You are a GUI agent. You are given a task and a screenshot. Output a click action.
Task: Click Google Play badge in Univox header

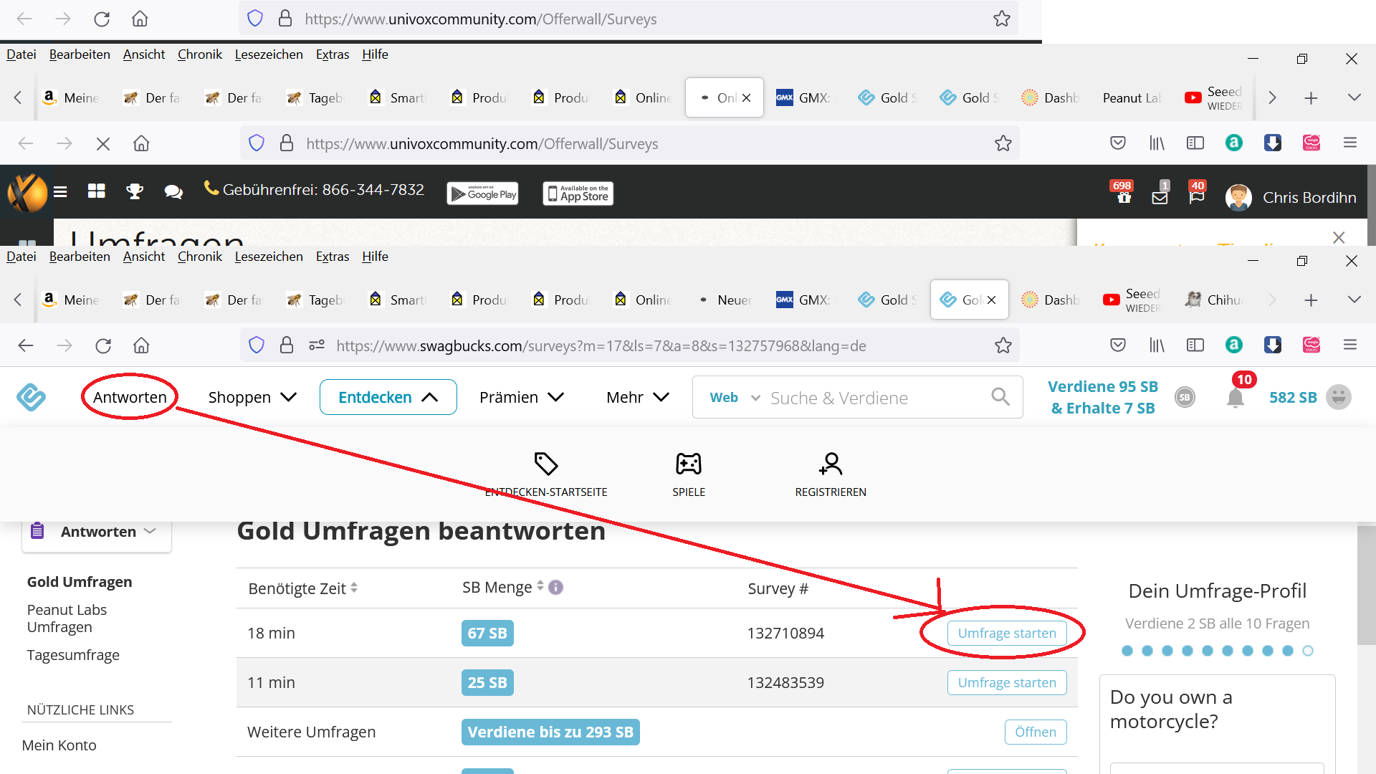pyautogui.click(x=483, y=193)
